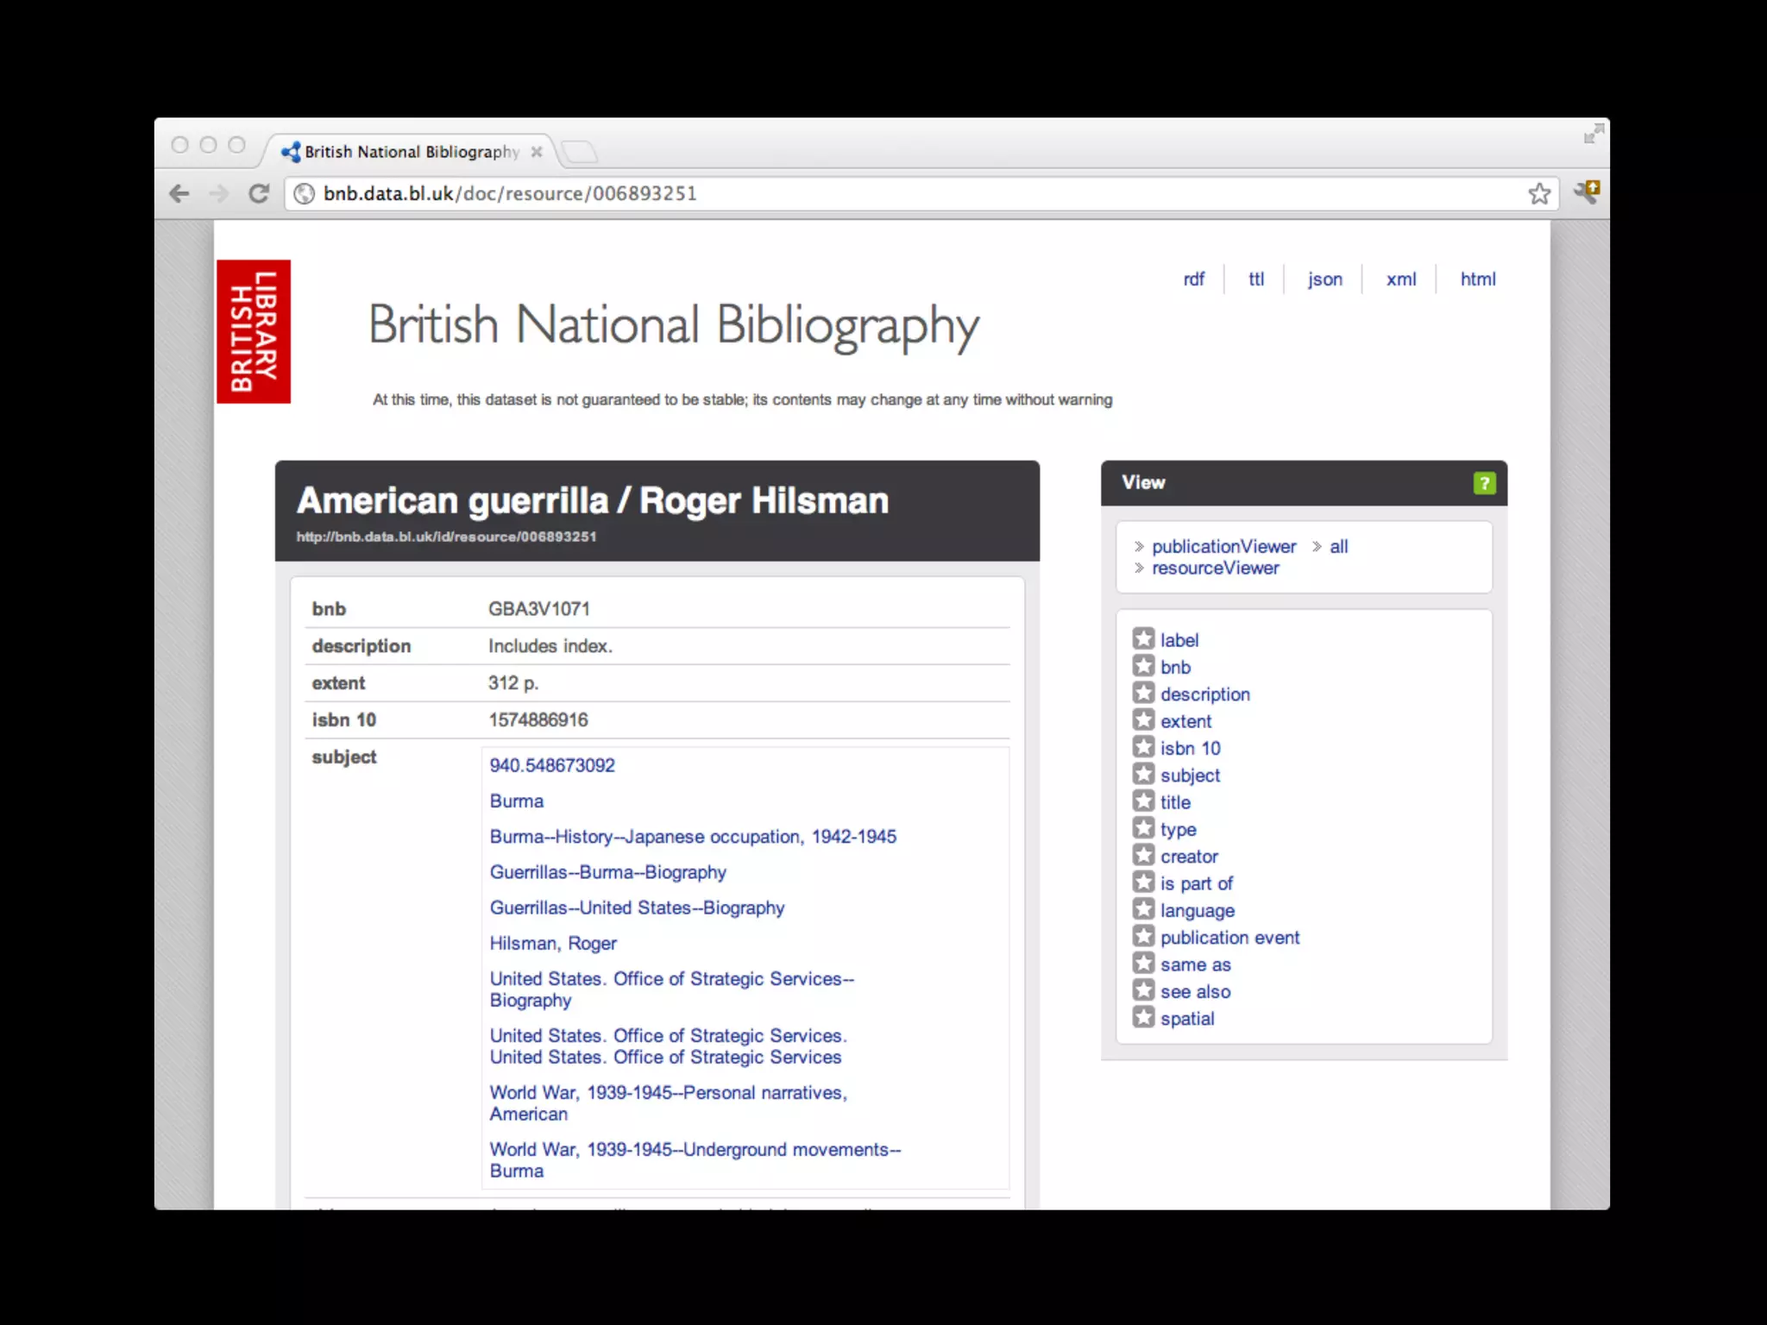Viewport: 1767px width, 1325px height.
Task: Switch to the publicationViewer view
Action: 1223,546
